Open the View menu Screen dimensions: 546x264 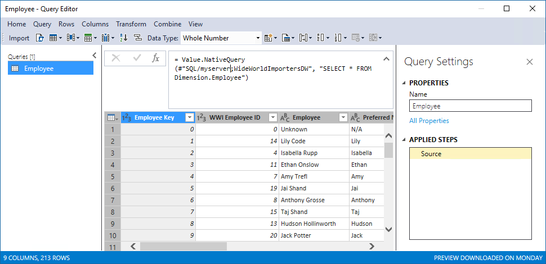(x=196, y=24)
